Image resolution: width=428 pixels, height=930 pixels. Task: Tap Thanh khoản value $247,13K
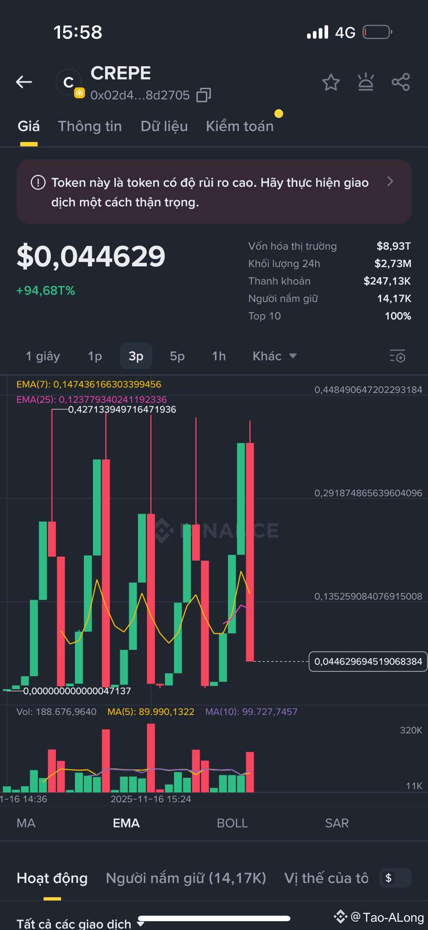tap(387, 281)
